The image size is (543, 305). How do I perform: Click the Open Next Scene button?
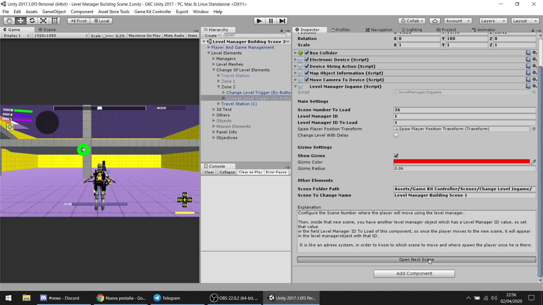point(416,260)
